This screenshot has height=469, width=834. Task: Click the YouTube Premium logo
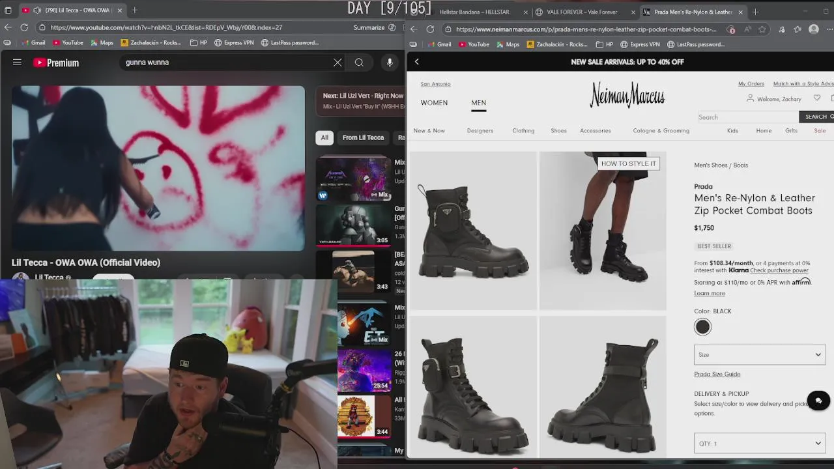coord(56,63)
